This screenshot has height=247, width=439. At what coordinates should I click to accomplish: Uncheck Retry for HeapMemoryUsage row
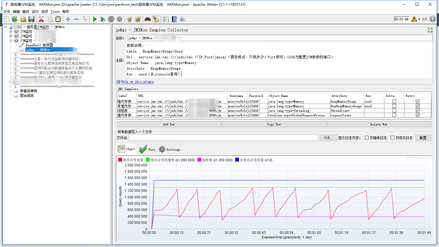point(418,101)
